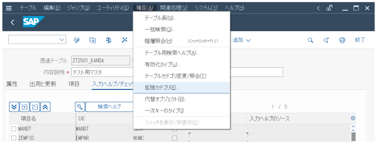This screenshot has width=375, height=151.
Task: Open the hamburger main menu icon
Action: (9, 8)
